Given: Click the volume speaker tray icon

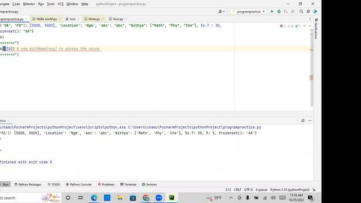Looking at the screenshot, I should [273, 198].
